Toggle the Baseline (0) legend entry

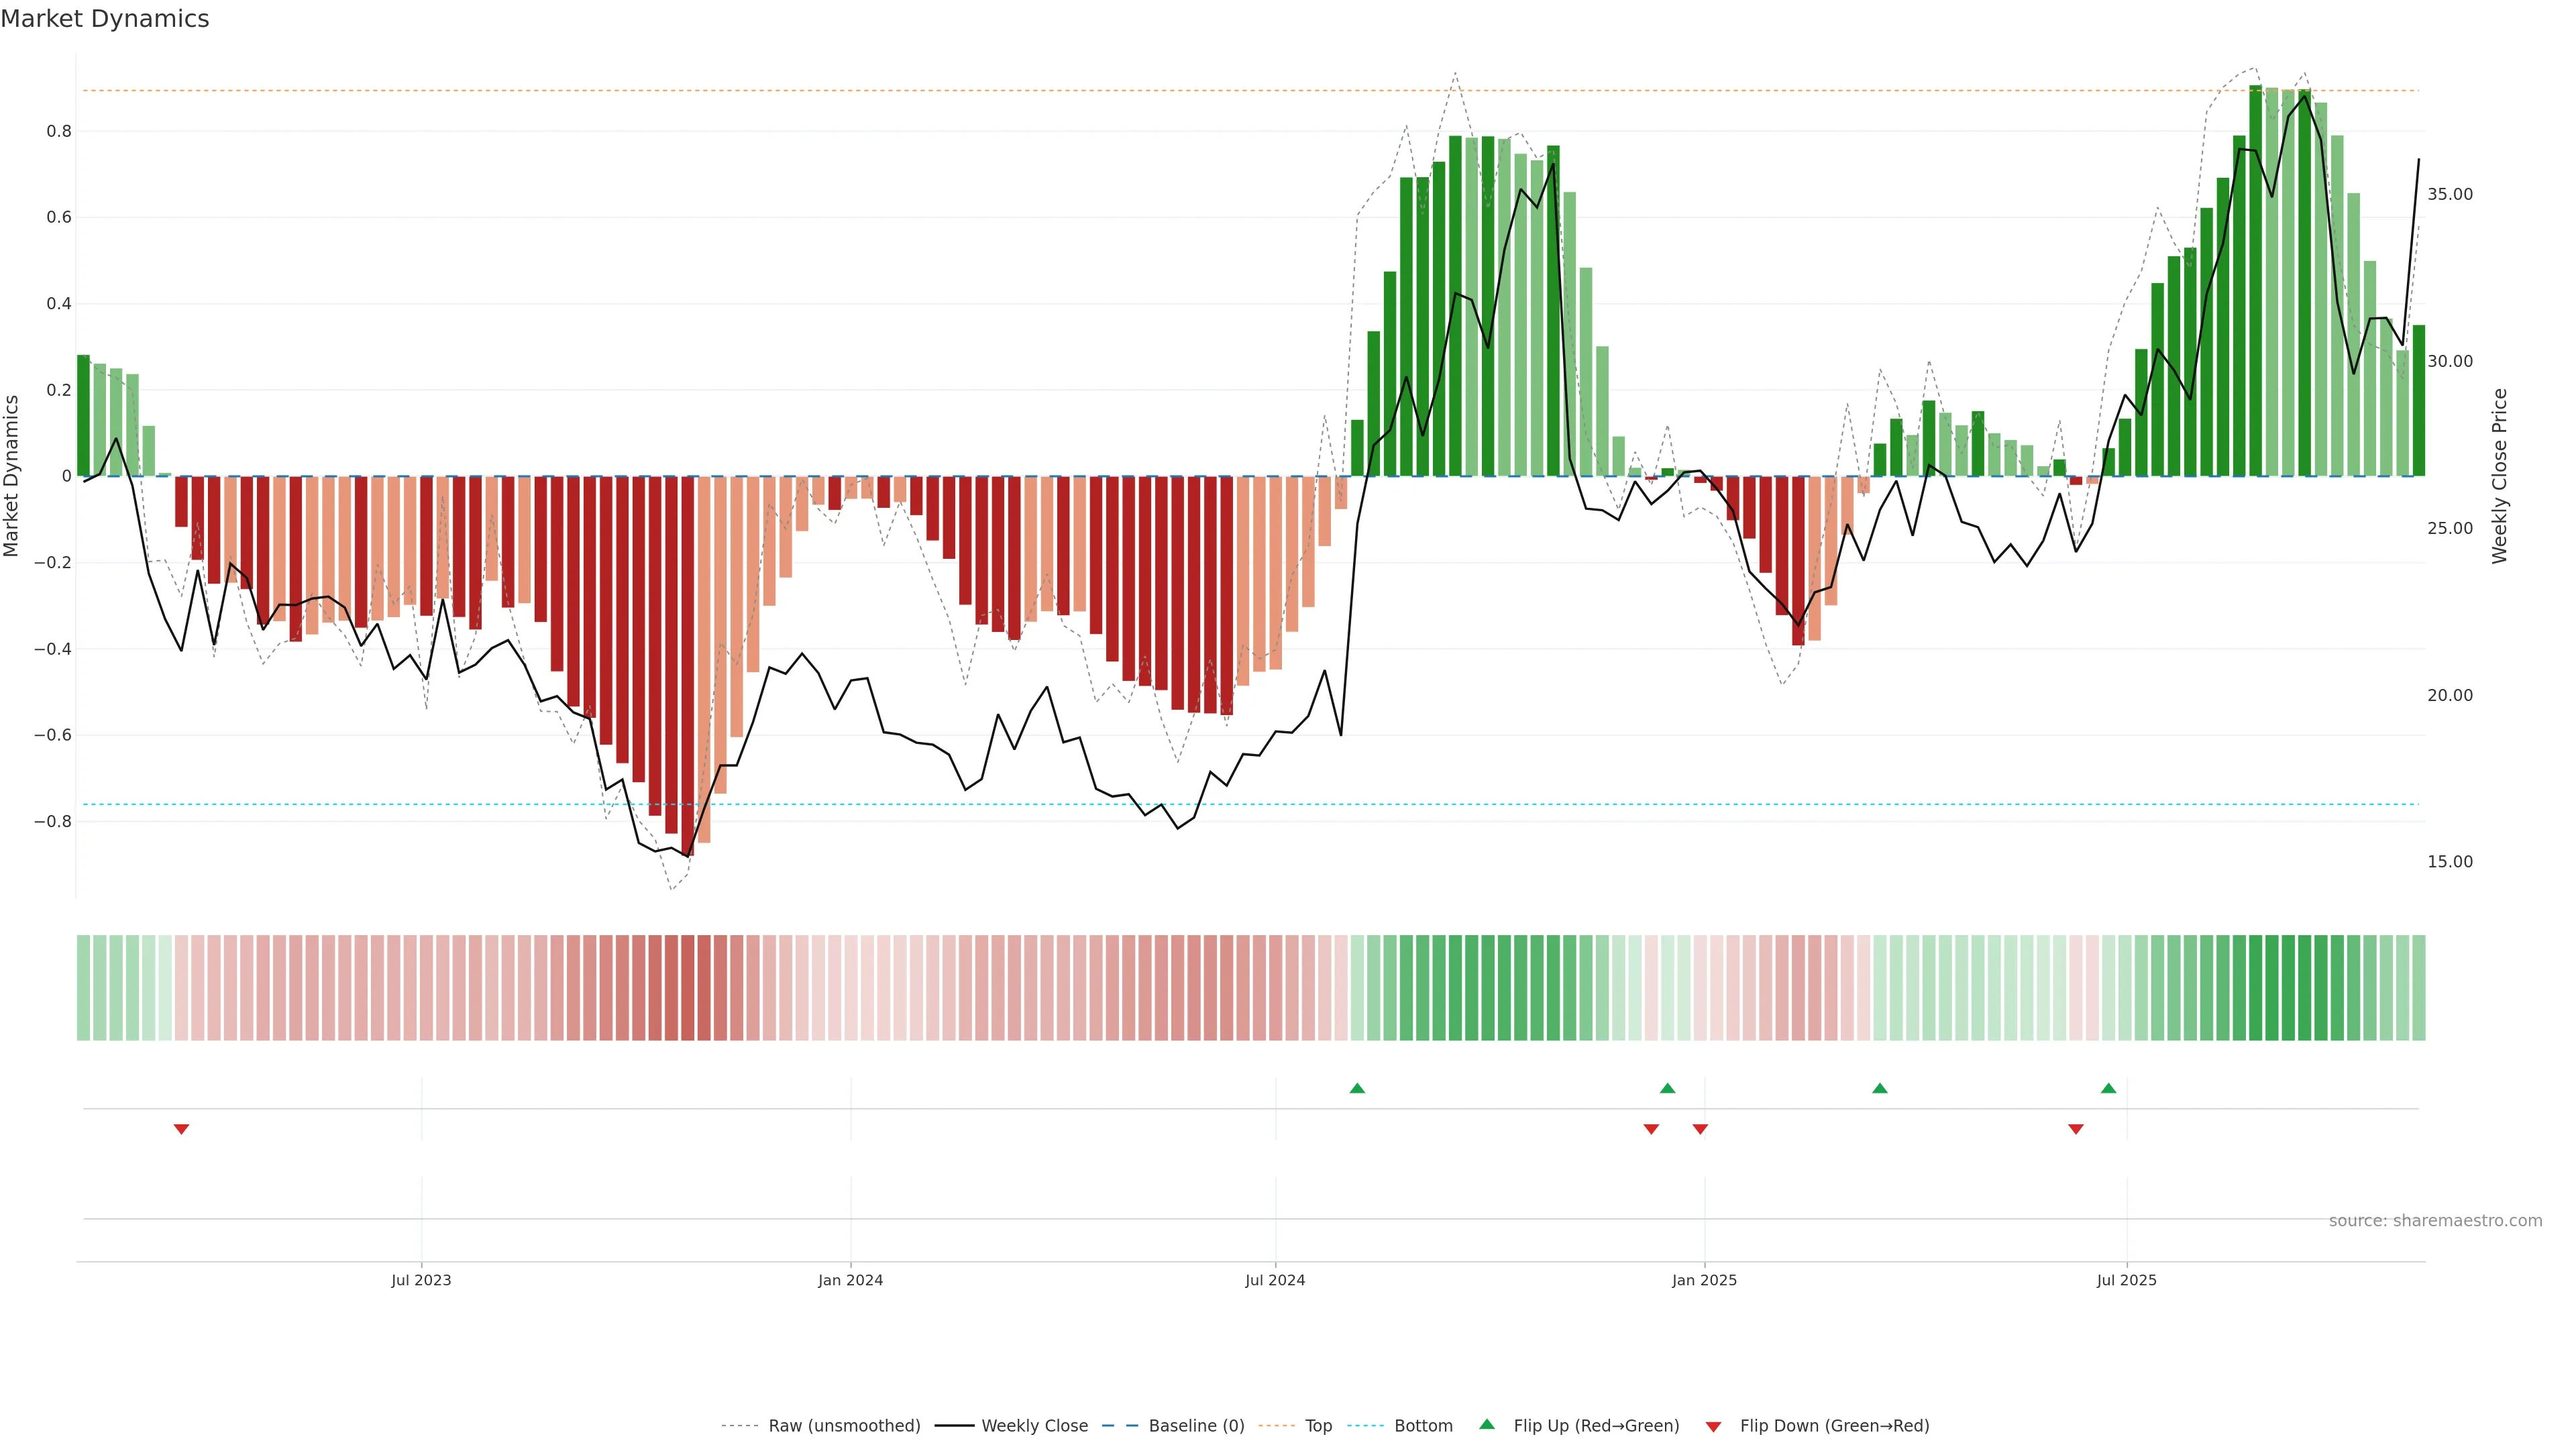click(x=1196, y=1426)
